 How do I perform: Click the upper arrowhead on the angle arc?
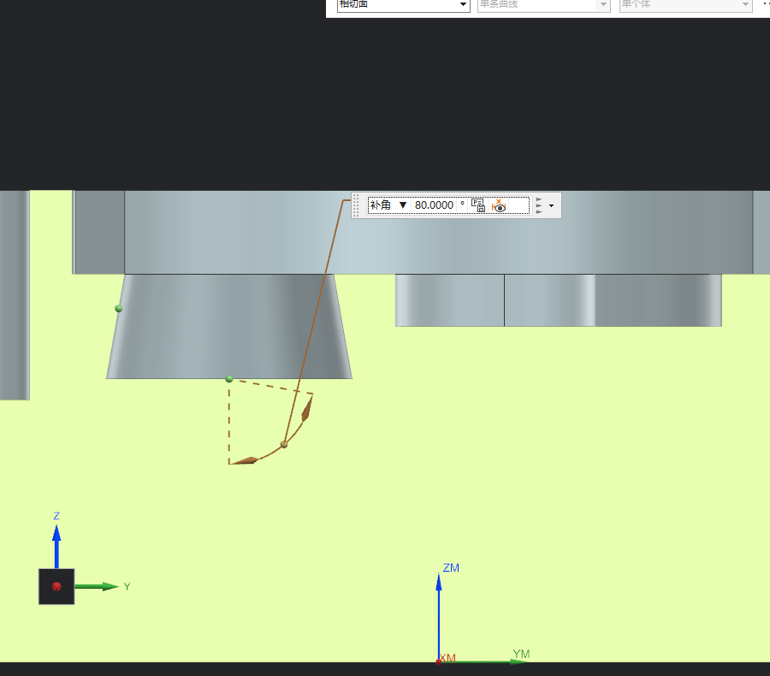(306, 409)
